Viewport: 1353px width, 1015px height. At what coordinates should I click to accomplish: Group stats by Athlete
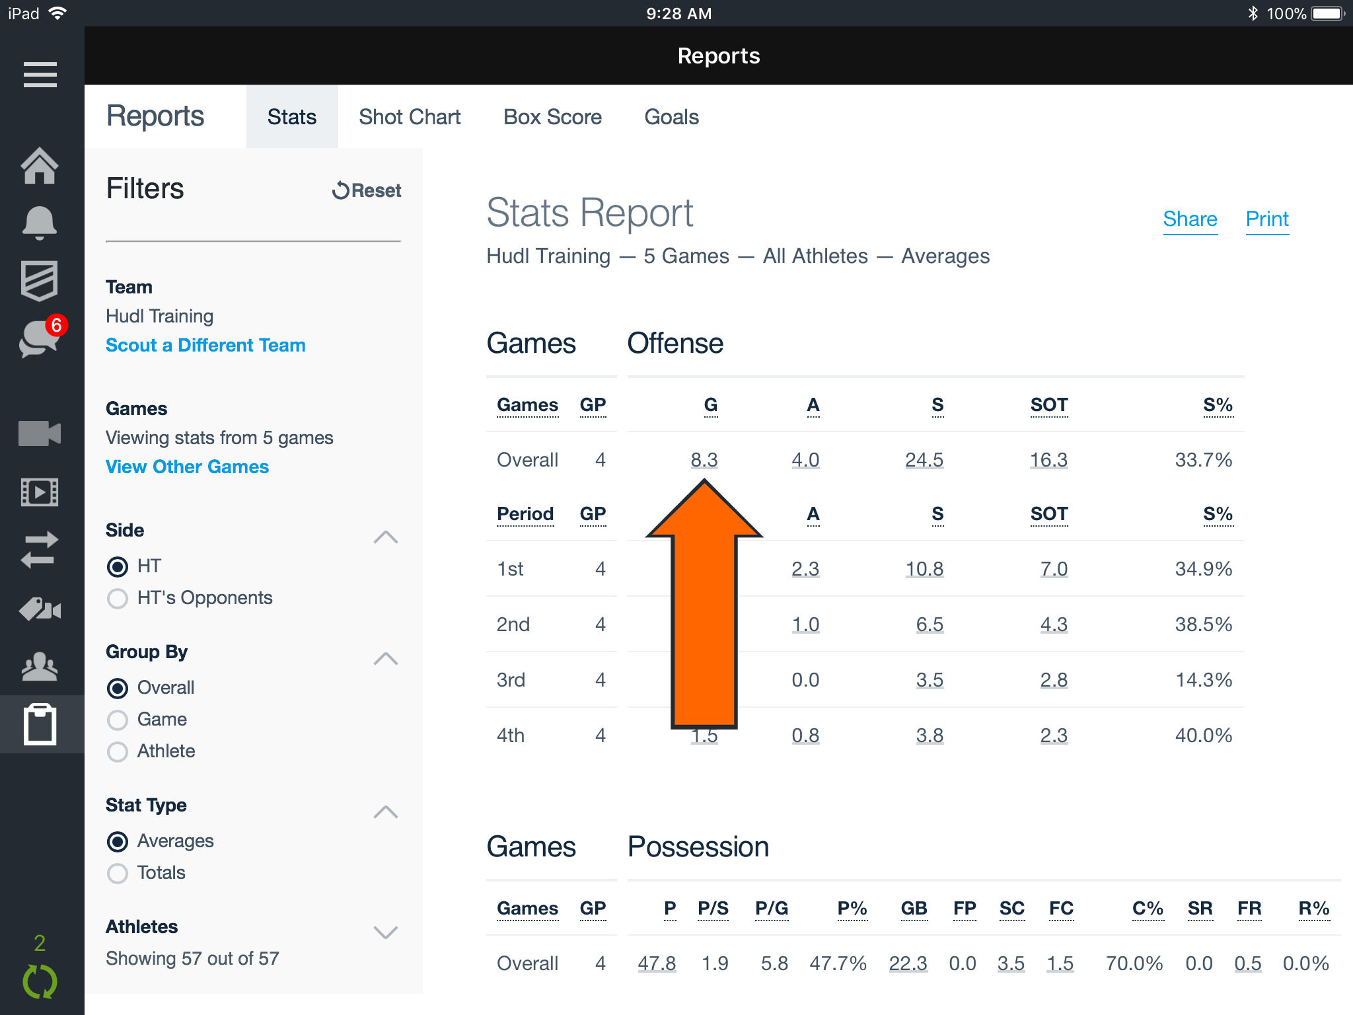[118, 752]
